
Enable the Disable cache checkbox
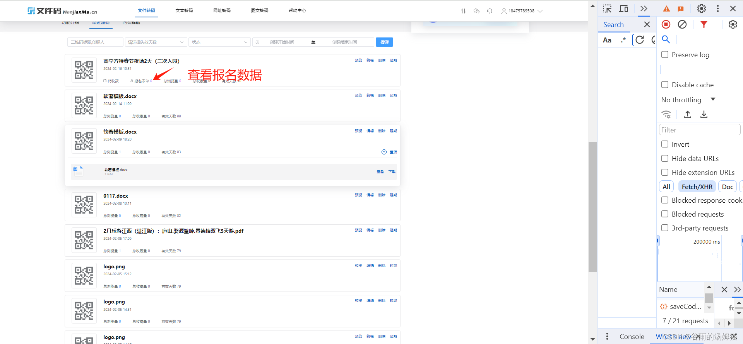point(665,85)
